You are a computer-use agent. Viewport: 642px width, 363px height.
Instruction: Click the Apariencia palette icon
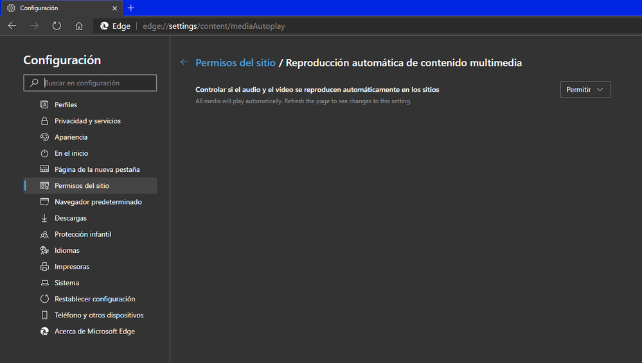(x=44, y=137)
